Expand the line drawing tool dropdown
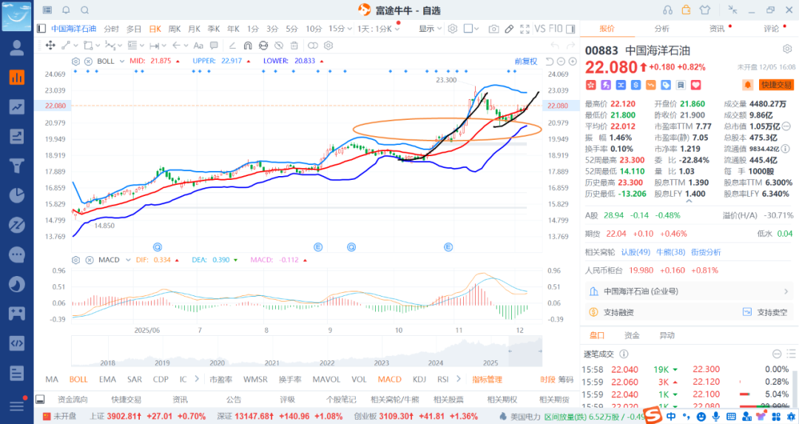Viewport: 799px width, 424px height. [x=75, y=45]
